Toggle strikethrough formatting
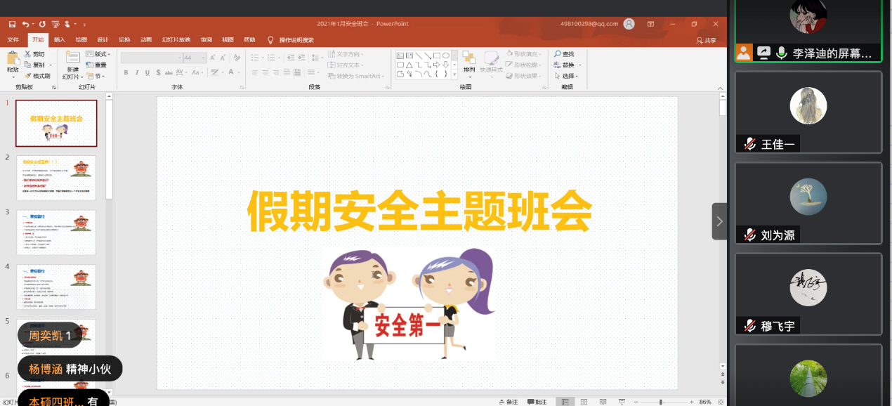Screen dimensions: 892x406 [170, 72]
